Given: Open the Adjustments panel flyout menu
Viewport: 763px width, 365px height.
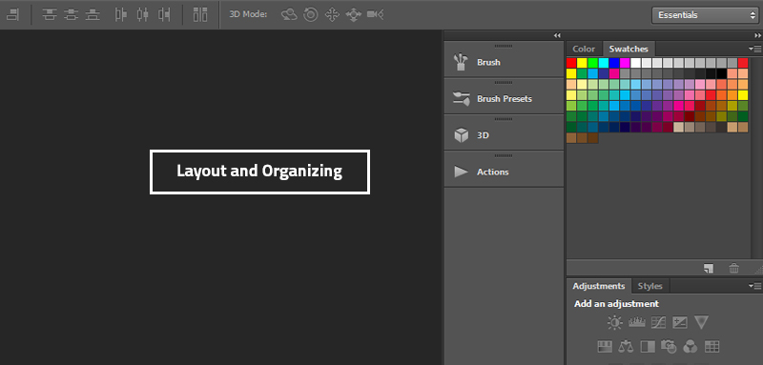Looking at the screenshot, I should click(754, 286).
